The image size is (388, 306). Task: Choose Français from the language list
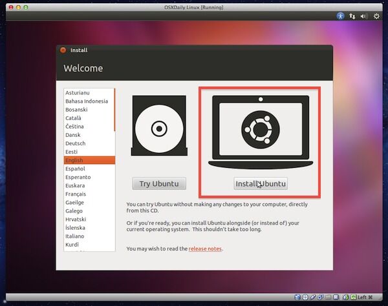pyautogui.click(x=89, y=194)
